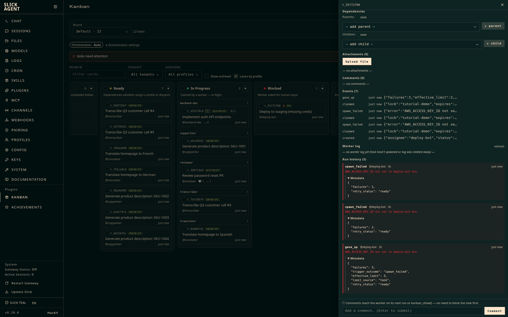Add a card to Blocked column
The height and width of the screenshot is (317, 508).
tap(322, 88)
